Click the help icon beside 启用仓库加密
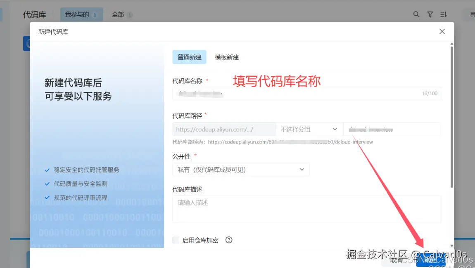This screenshot has width=475, height=268. (229, 240)
